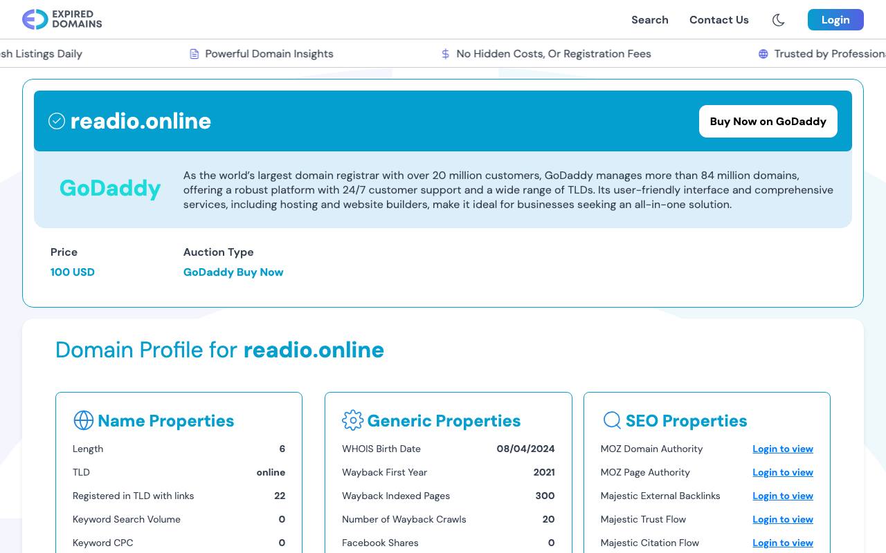Screen dimensions: 886x553
Task: Click the magnifier icon in SEO Properties
Action: (x=612, y=420)
